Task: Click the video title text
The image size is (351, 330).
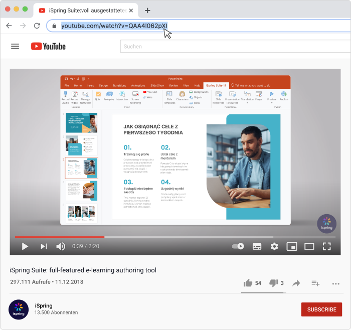Action: tap(83, 270)
